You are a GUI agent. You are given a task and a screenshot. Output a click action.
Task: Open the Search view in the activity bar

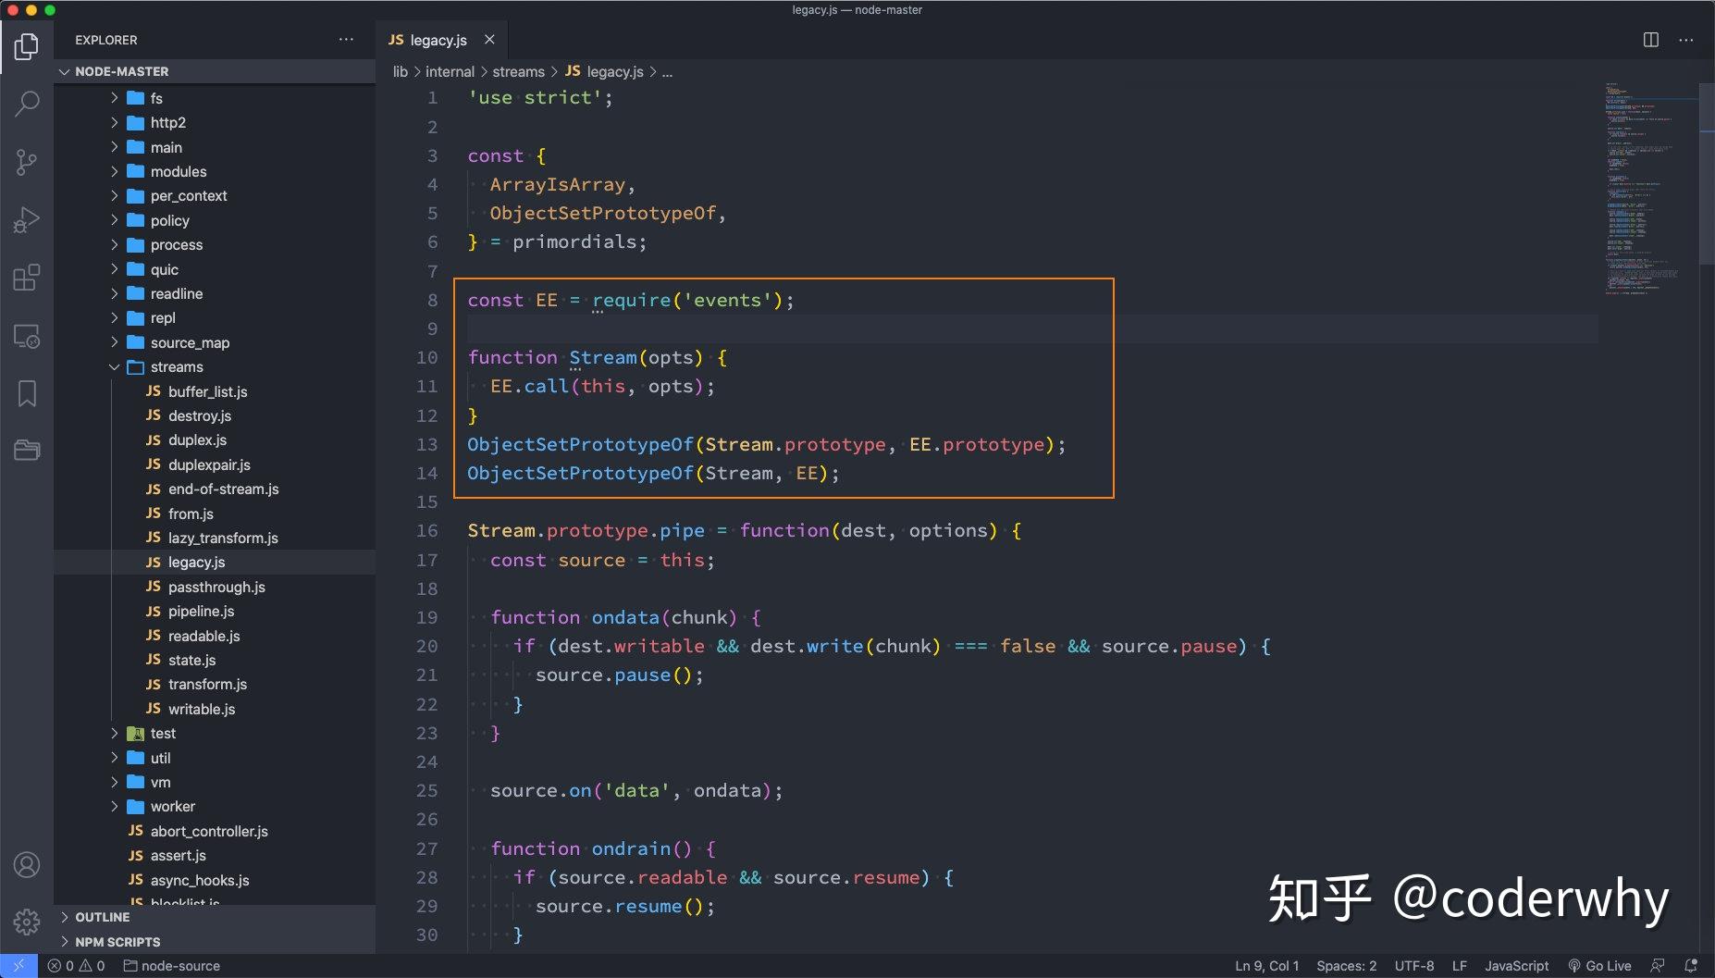pyautogui.click(x=27, y=104)
